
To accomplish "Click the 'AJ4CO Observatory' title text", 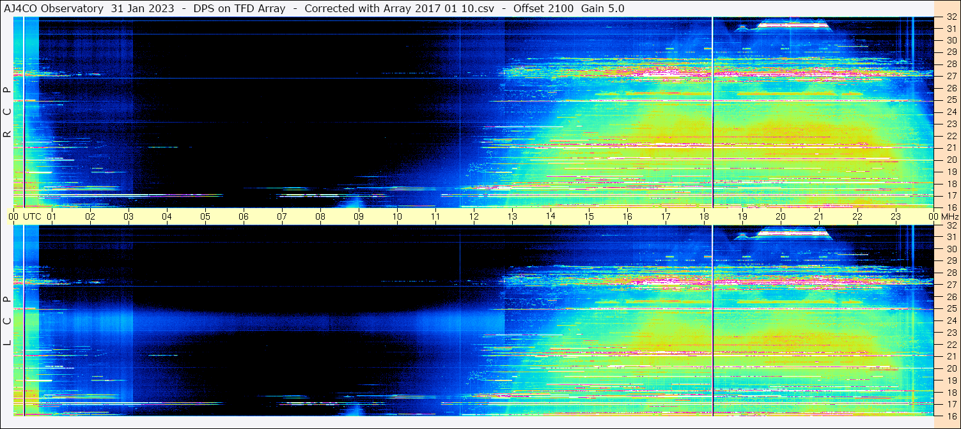I will (54, 8).
